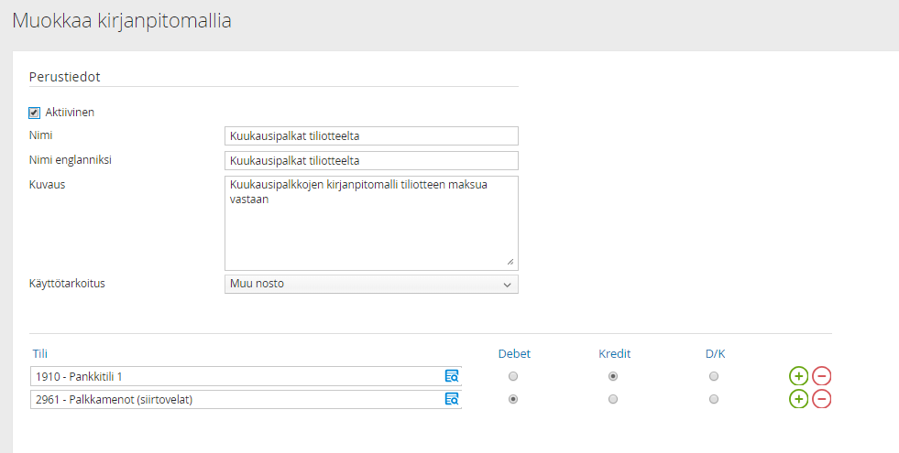Click the Nimi text field
This screenshot has width=899, height=453.
tap(371, 136)
